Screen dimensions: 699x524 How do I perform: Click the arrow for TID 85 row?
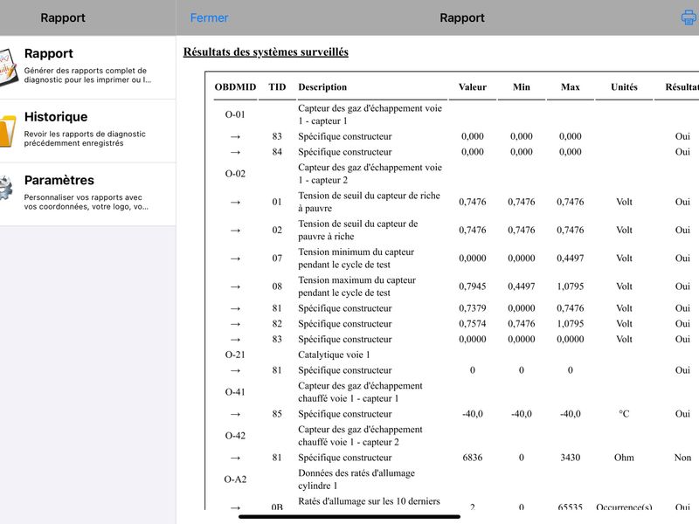(x=235, y=414)
